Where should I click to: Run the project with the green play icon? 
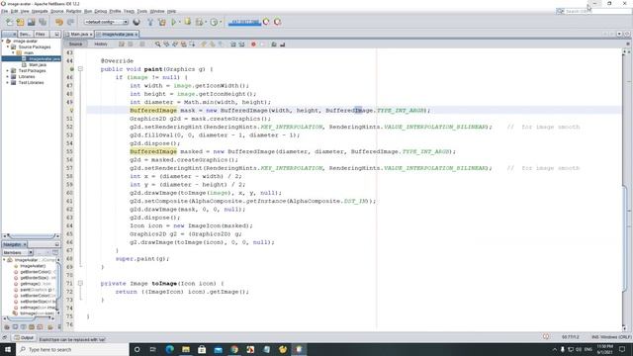(x=174, y=22)
